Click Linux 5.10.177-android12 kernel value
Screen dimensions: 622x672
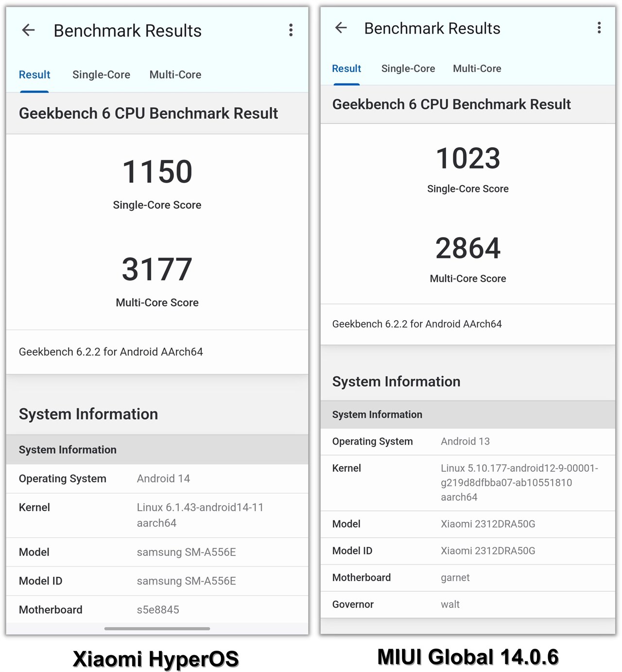(x=519, y=482)
